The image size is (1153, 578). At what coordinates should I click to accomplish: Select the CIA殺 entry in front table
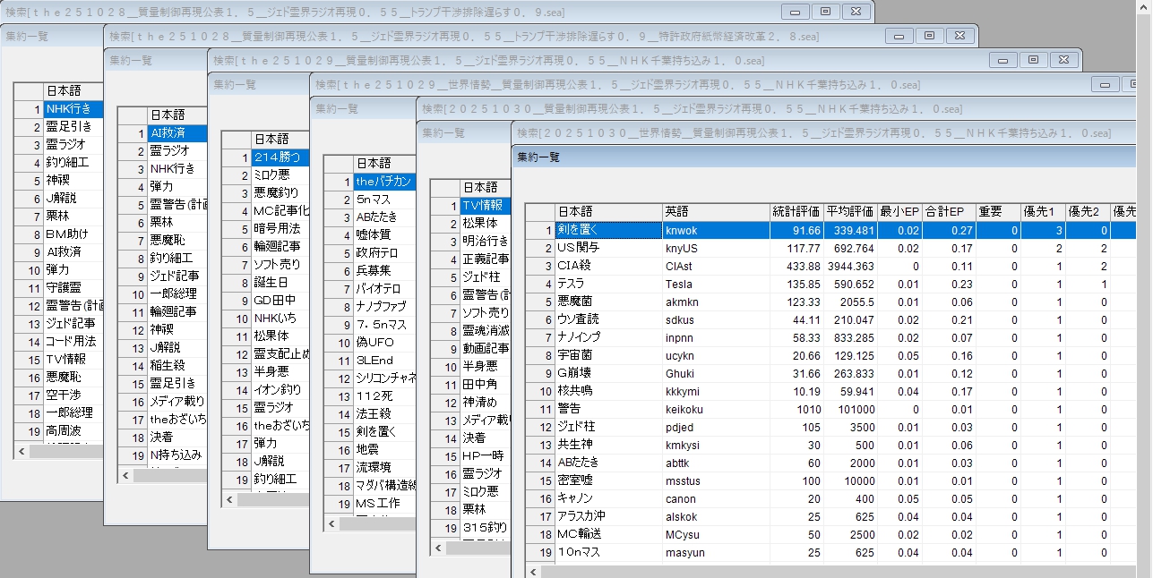pyautogui.click(x=607, y=266)
